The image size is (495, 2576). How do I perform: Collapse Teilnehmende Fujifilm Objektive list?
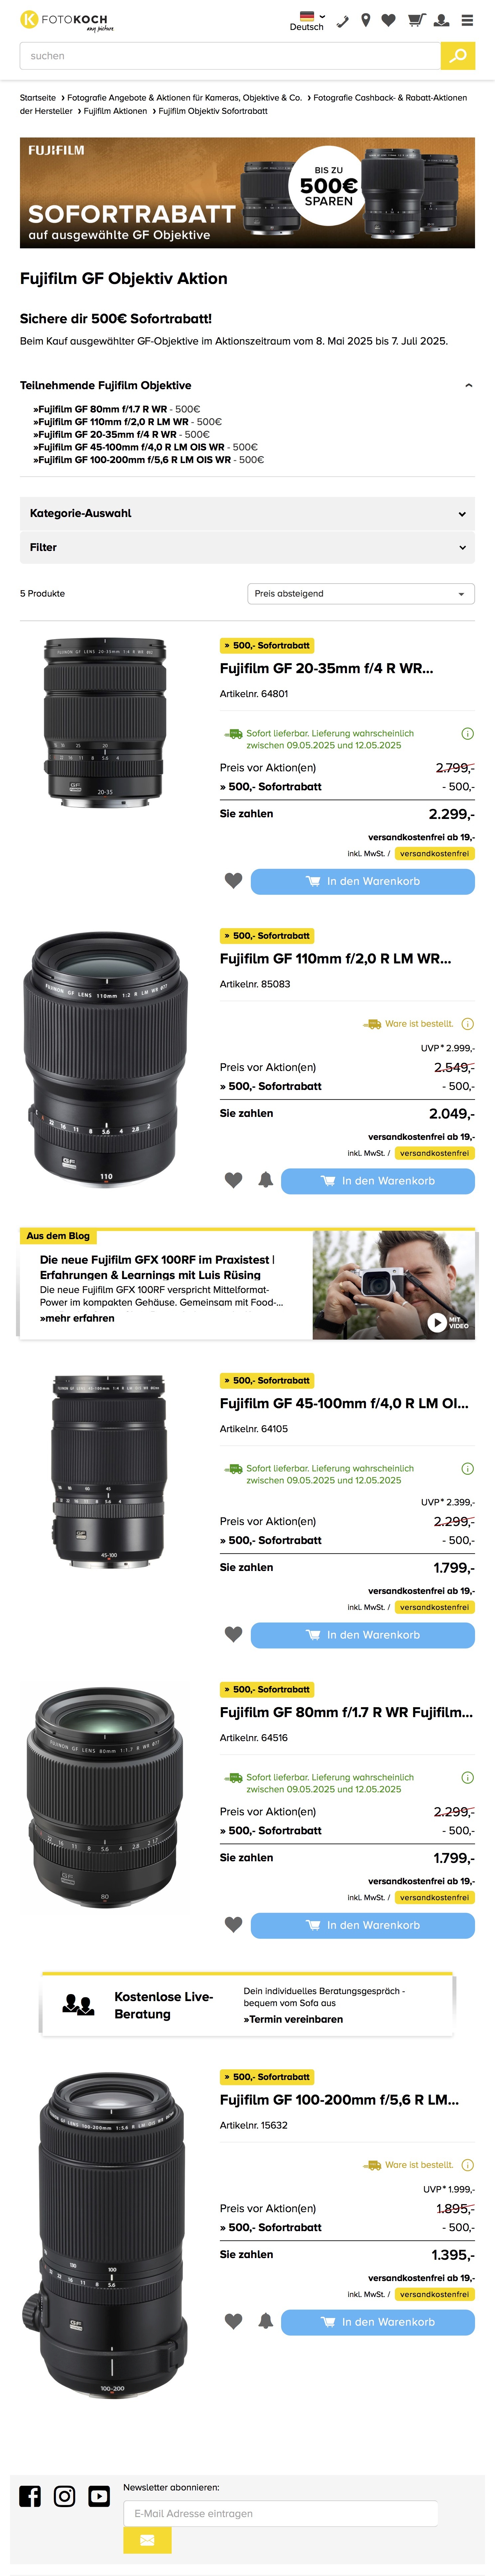(468, 385)
